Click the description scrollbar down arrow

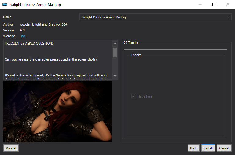click(x=115, y=76)
